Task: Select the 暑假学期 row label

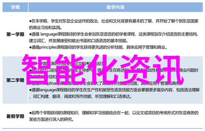Action: (x=15, y=116)
